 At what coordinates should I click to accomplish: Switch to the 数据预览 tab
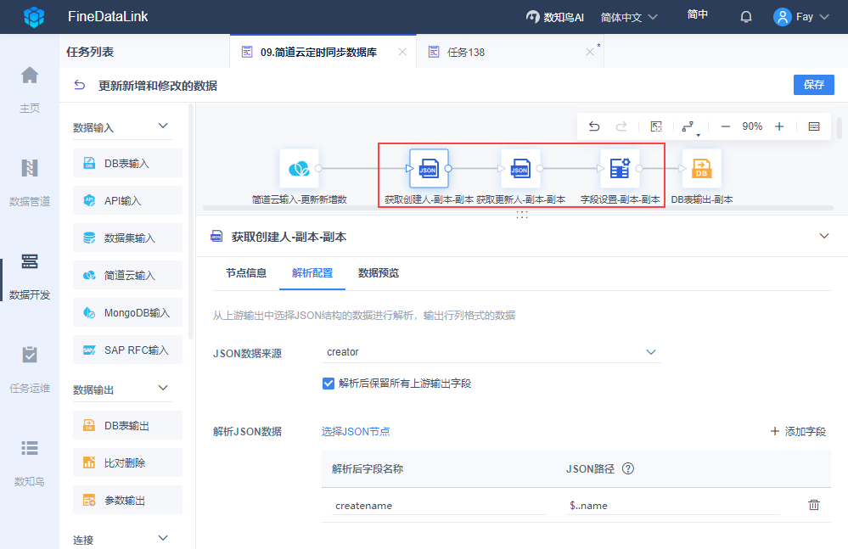click(379, 273)
